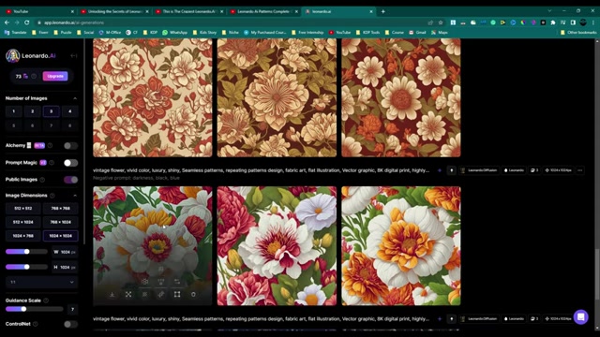Toggle the Alchemy switch
Image resolution: width=600 pixels, height=337 pixels.
pos(71,146)
